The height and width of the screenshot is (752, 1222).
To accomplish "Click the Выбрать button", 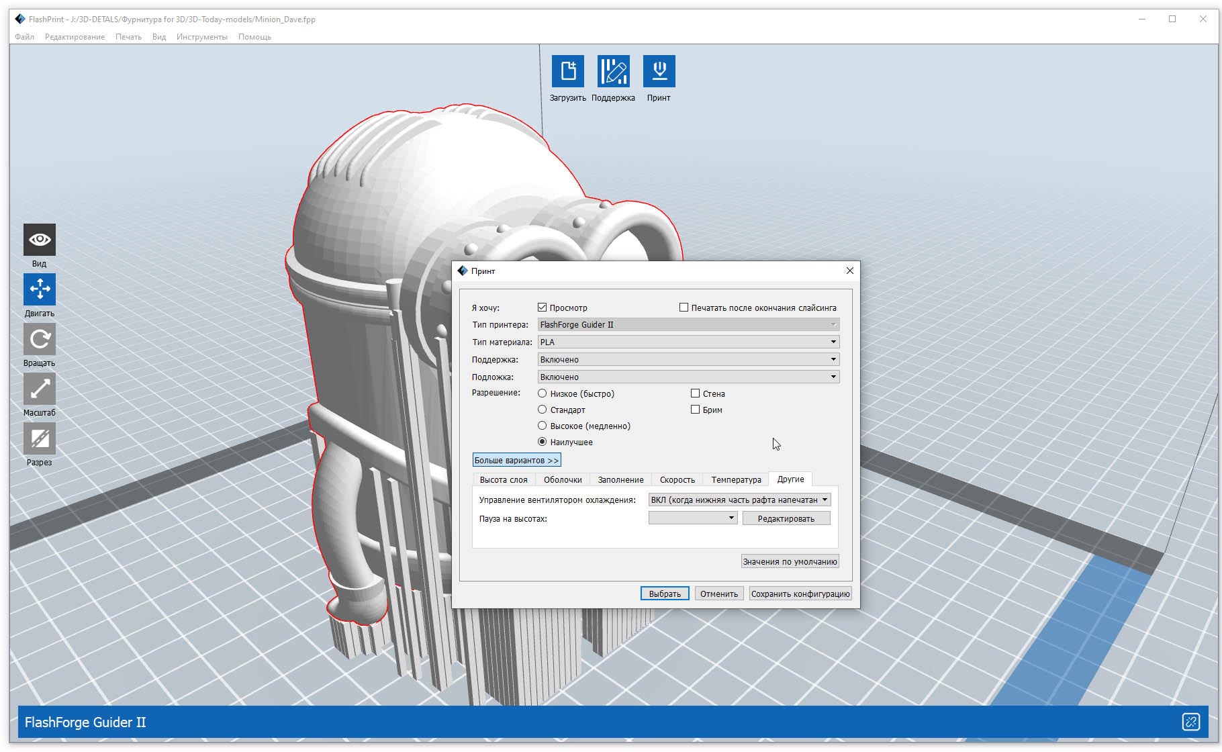I will (665, 594).
